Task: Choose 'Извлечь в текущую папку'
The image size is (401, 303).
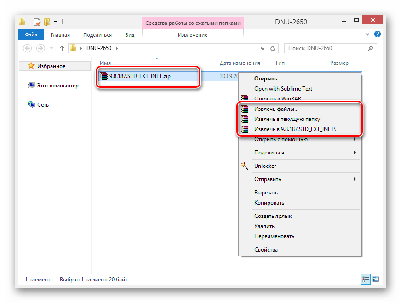Action: click(287, 119)
